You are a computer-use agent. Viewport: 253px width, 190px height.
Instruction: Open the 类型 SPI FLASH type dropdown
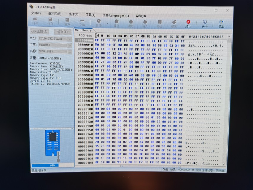coord(69,39)
